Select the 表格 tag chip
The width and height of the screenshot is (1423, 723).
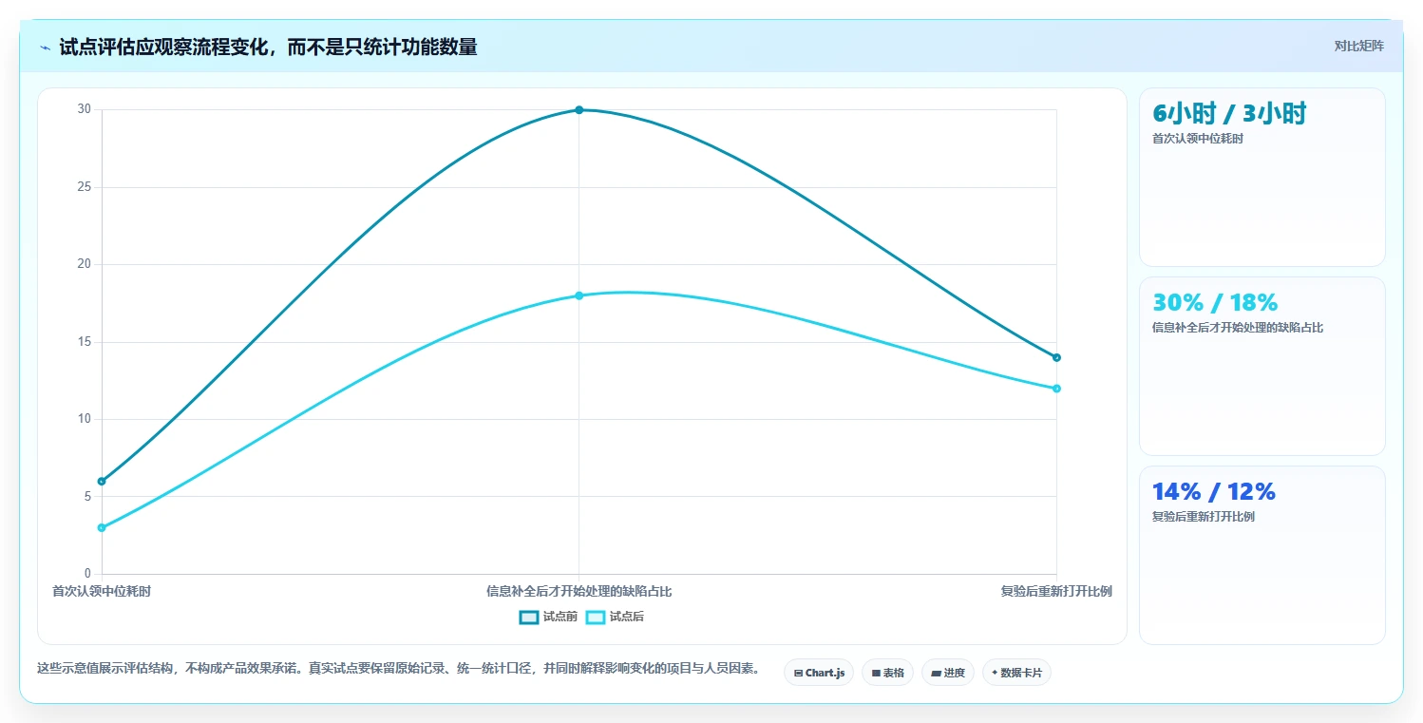887,673
